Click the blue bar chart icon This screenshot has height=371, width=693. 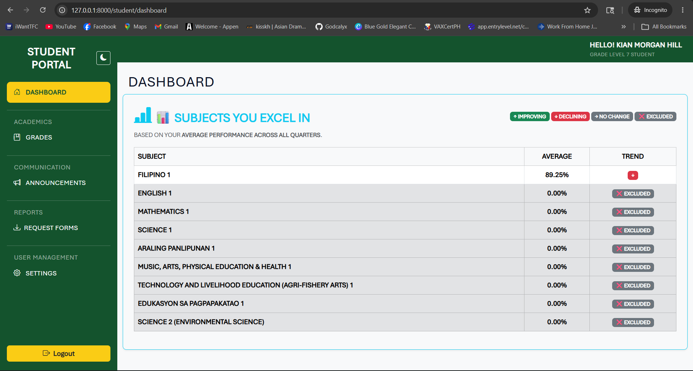tap(143, 115)
